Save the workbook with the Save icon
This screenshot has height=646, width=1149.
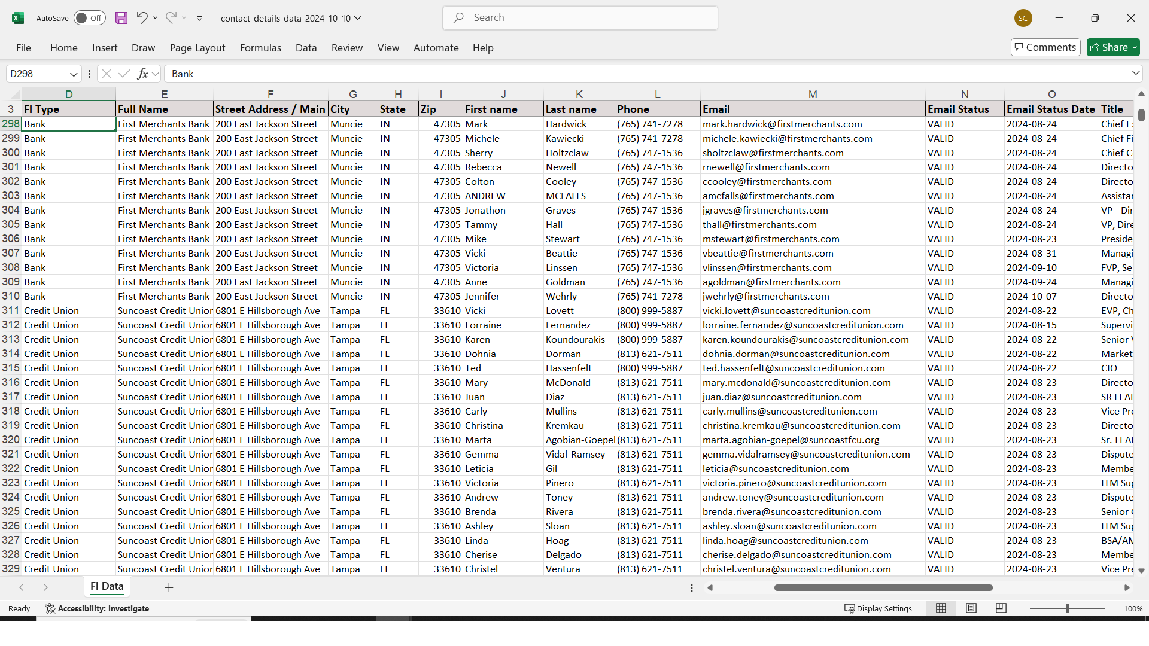[121, 18]
